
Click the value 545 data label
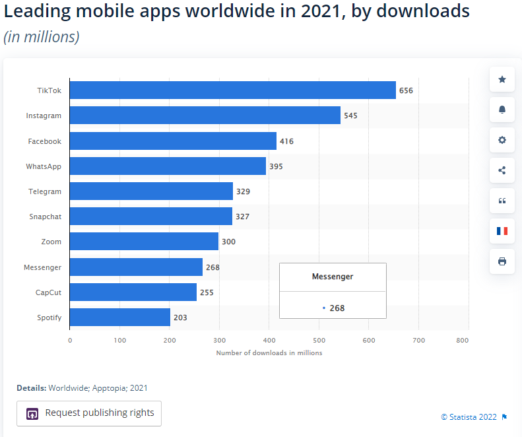pyautogui.click(x=350, y=116)
